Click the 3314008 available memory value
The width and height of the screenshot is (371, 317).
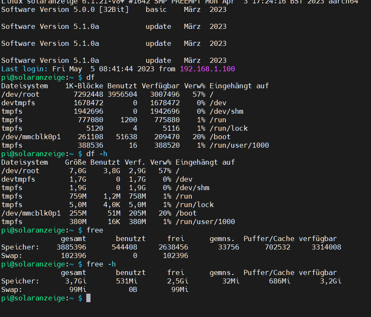click(x=326, y=247)
